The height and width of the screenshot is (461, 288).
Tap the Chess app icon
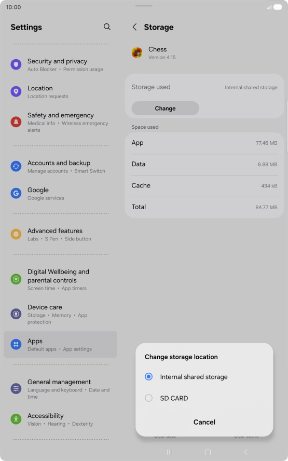[137, 52]
